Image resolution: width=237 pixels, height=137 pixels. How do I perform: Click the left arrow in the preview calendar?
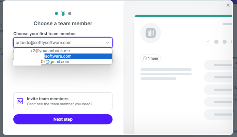coord(208,42)
